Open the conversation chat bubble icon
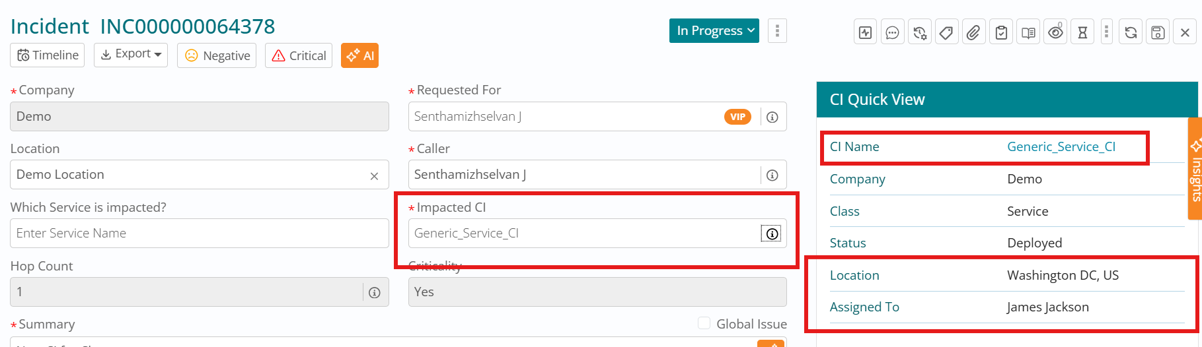Image resolution: width=1202 pixels, height=347 pixels. 892,32
